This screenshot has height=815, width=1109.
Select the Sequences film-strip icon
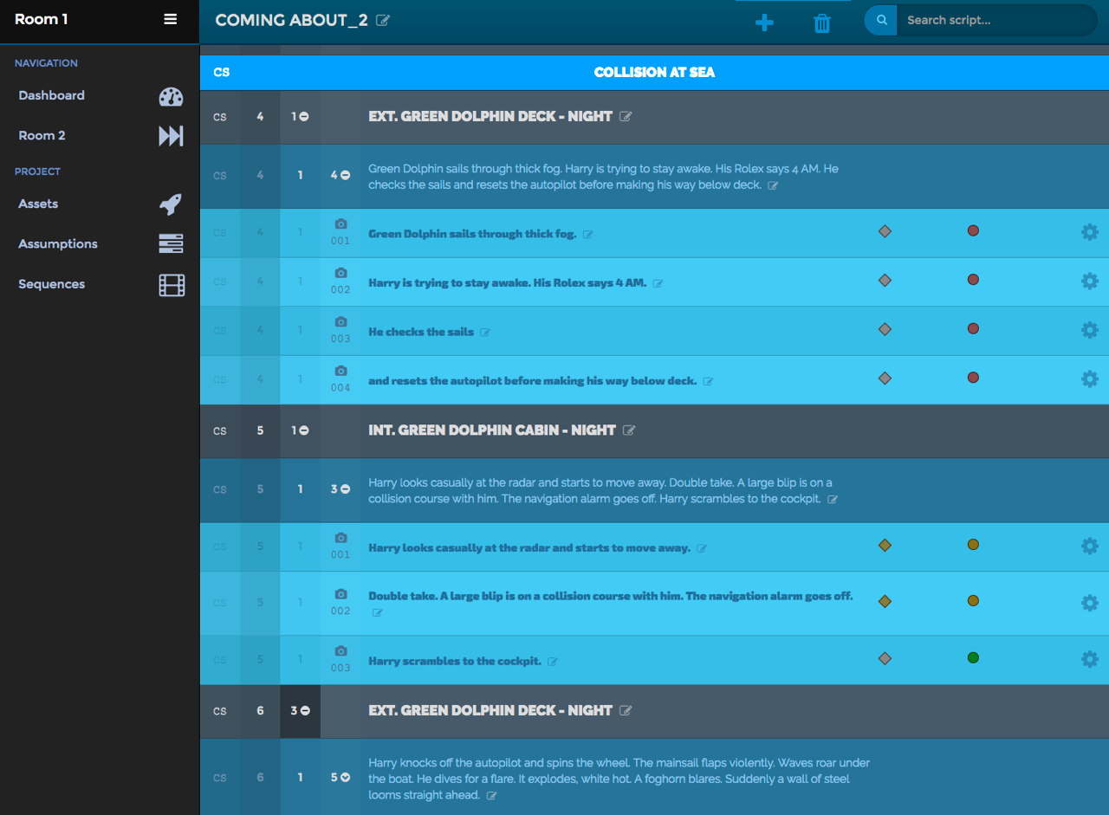(x=171, y=285)
